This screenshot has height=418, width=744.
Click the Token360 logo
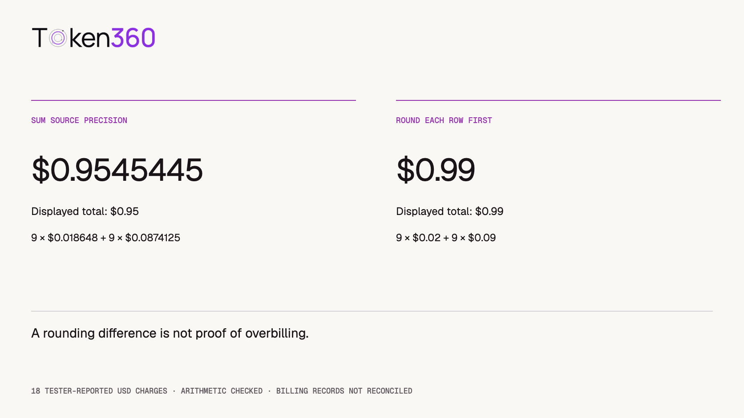(x=93, y=38)
